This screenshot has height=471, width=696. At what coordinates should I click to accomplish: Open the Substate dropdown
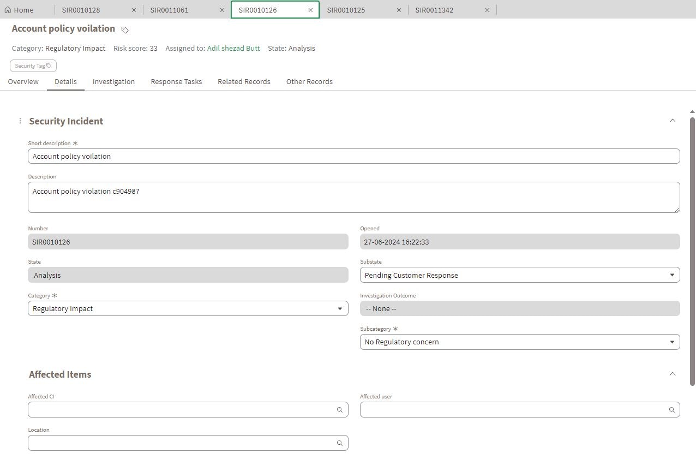coord(520,275)
